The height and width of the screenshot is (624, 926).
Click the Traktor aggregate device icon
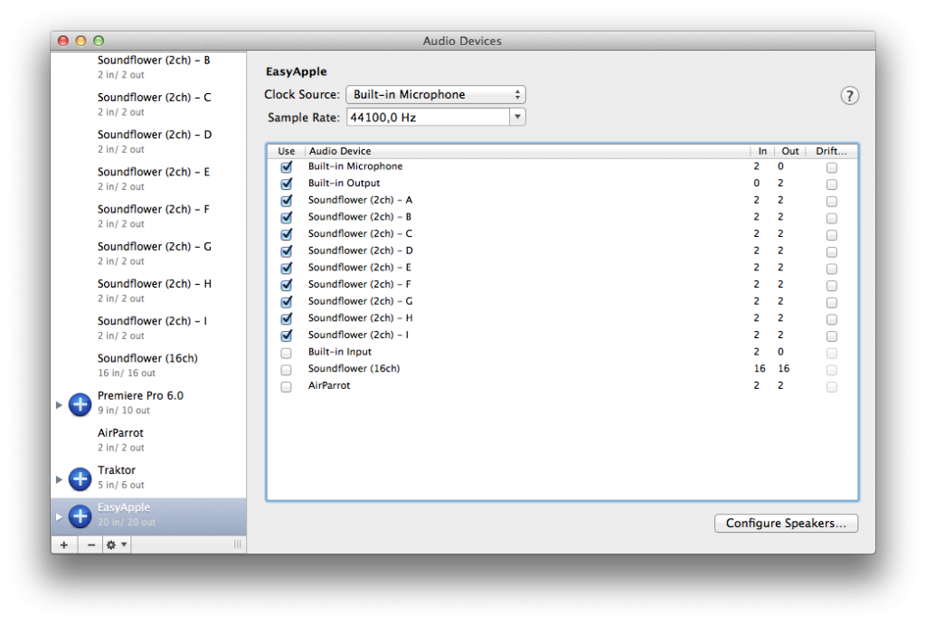tap(79, 477)
